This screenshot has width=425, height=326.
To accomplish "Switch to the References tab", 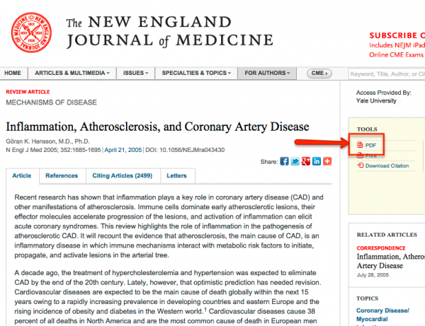I will coord(62,175).
